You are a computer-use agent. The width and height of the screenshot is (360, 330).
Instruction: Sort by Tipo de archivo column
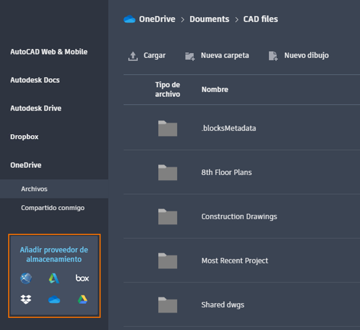(x=168, y=90)
